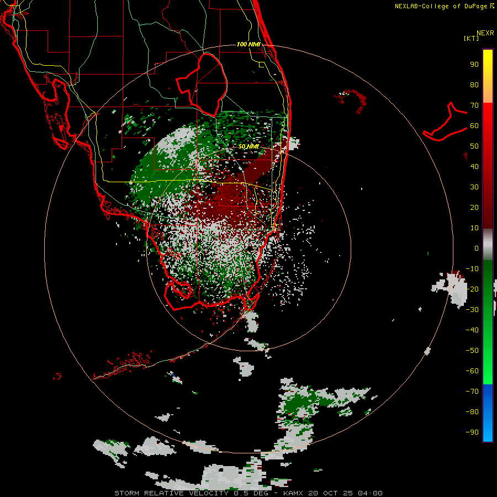Image resolution: width=497 pixels, height=497 pixels.
Task: Click the -60 value on velocity scale
Action: point(472,371)
